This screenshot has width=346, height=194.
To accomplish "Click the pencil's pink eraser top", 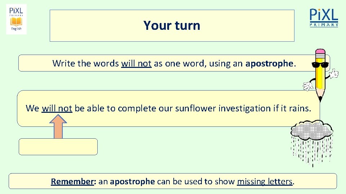I will pos(320,53).
